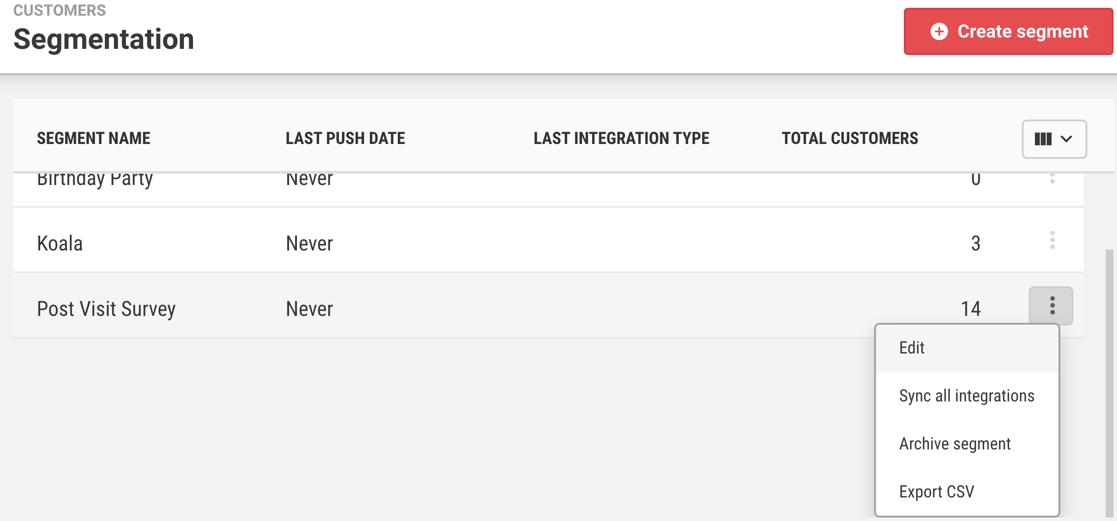Viewport: 1117px width, 521px height.
Task: Select Archive segment option
Action: [x=967, y=444]
